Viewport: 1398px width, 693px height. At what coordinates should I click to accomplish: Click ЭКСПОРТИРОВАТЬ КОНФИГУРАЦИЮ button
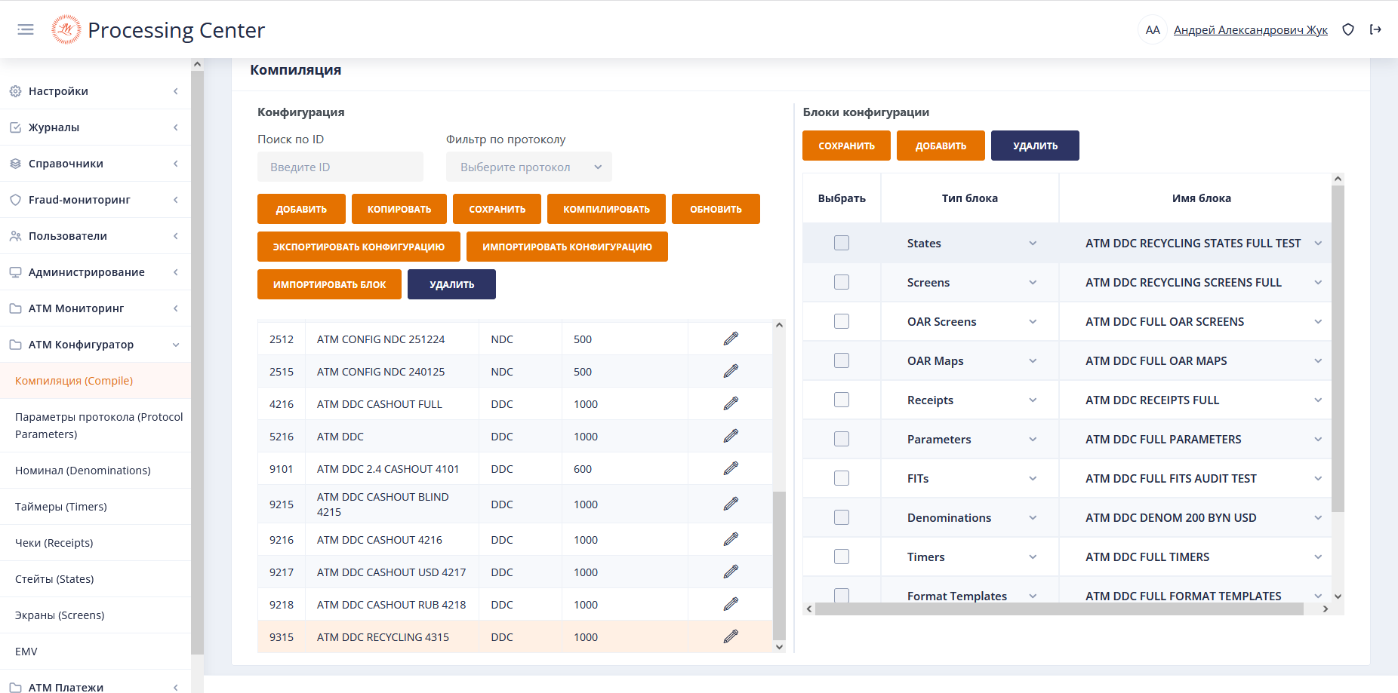[x=359, y=247]
